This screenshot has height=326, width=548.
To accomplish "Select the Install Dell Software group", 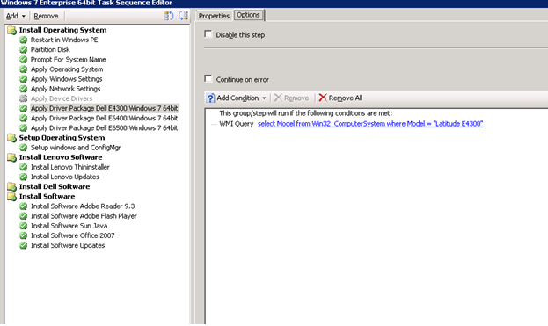I will point(55,186).
